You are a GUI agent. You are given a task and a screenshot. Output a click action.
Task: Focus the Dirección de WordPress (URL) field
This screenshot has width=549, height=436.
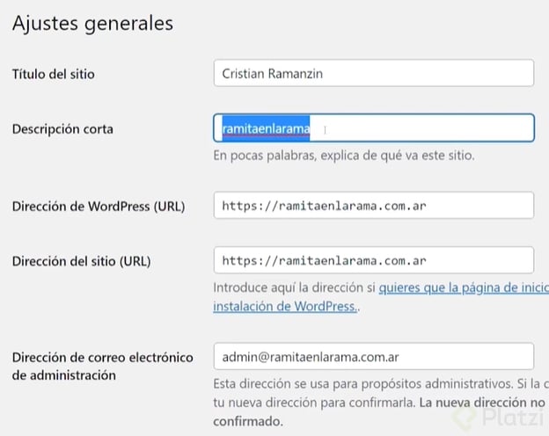click(x=373, y=206)
